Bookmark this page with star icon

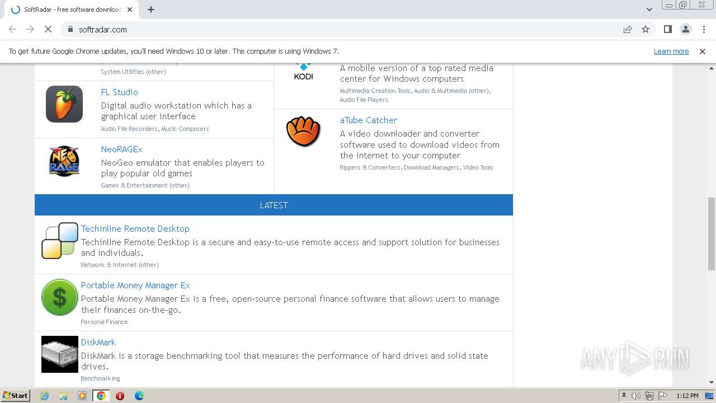tap(646, 29)
